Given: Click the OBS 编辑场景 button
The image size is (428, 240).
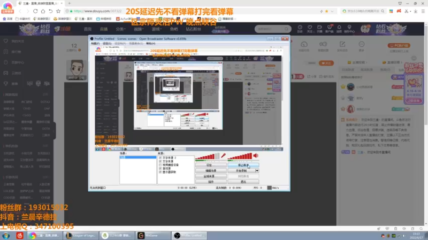Looking at the screenshot, I should coord(211,171).
